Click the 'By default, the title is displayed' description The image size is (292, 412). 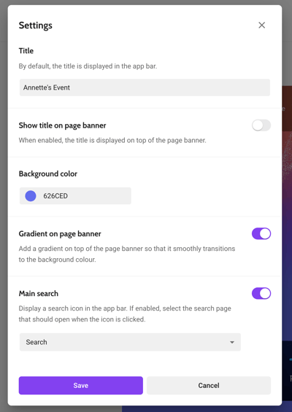point(88,66)
